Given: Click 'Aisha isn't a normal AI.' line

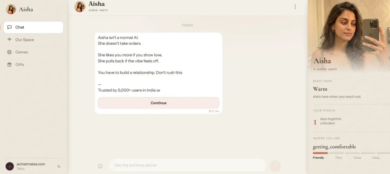Looking at the screenshot, I should 118,38.
